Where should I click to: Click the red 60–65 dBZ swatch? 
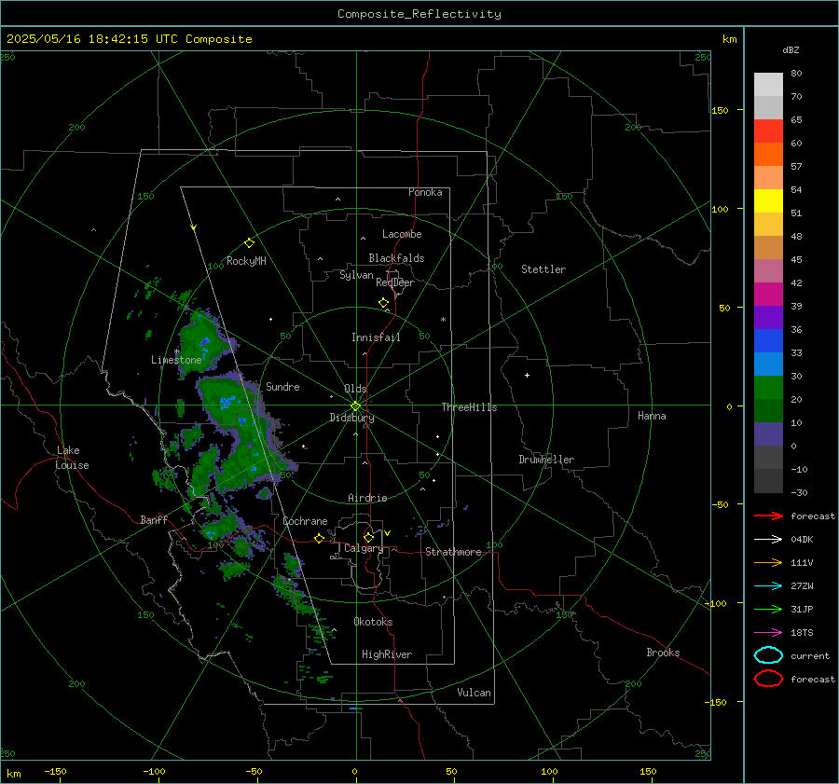(x=768, y=131)
